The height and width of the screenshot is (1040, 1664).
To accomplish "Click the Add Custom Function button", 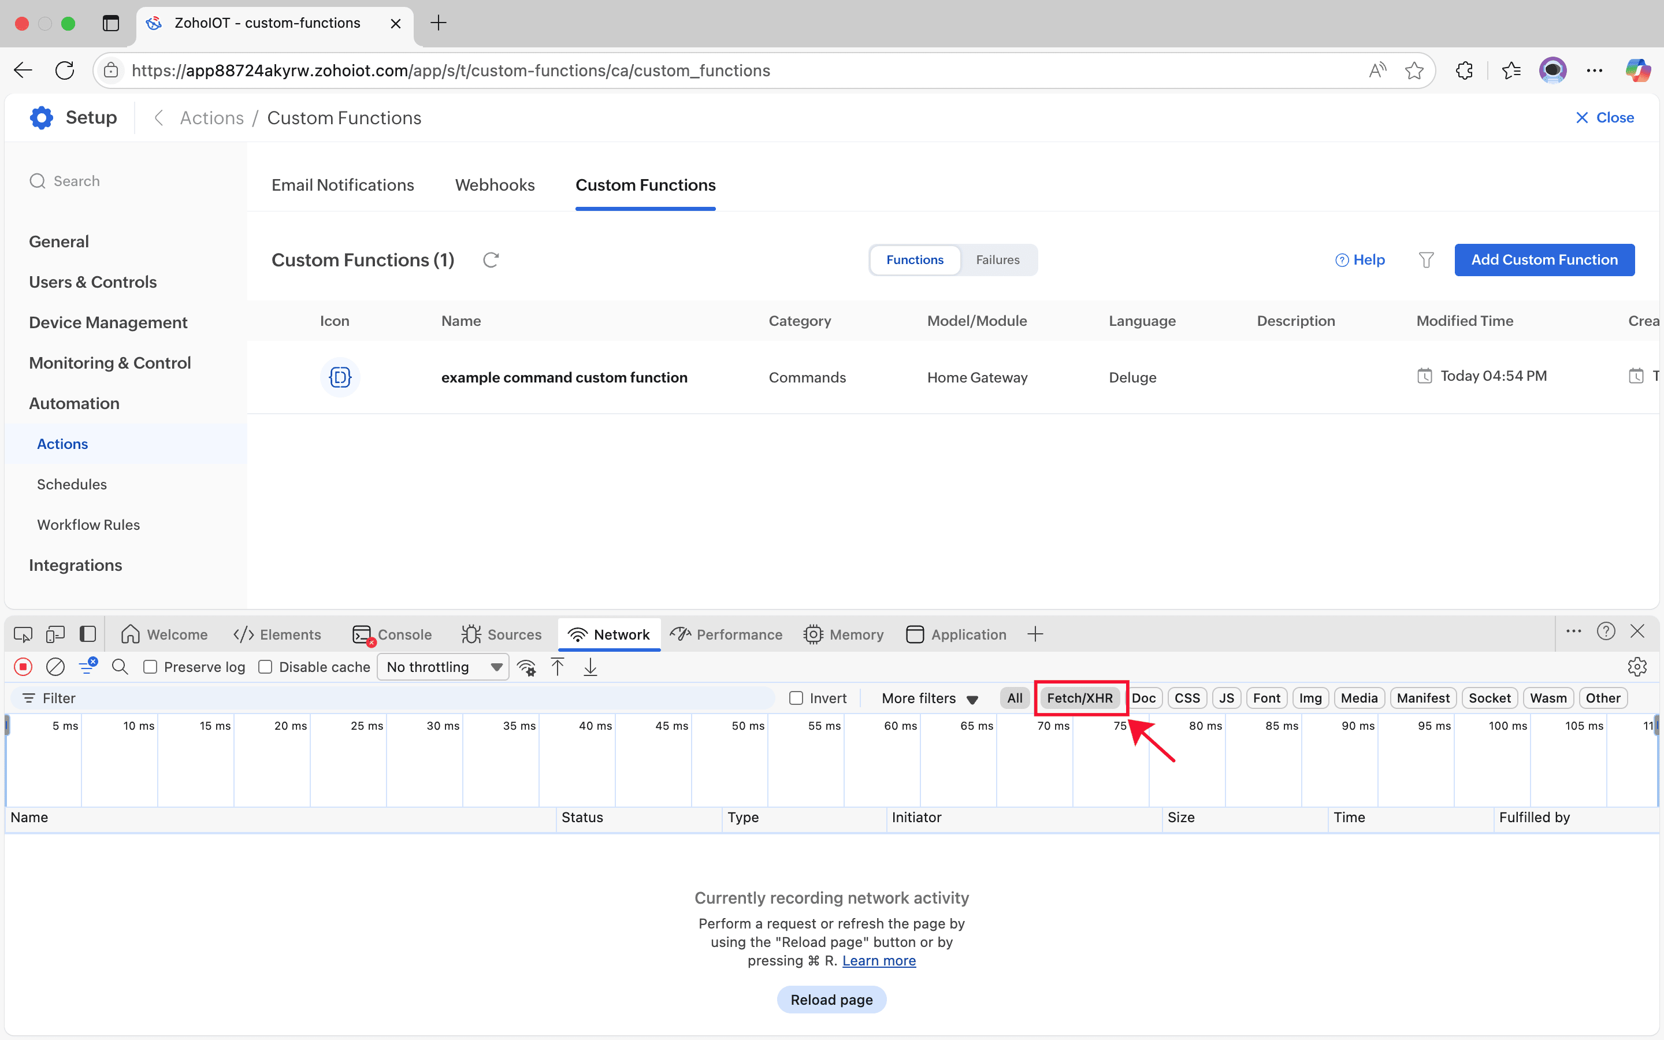I will pyautogui.click(x=1544, y=260).
